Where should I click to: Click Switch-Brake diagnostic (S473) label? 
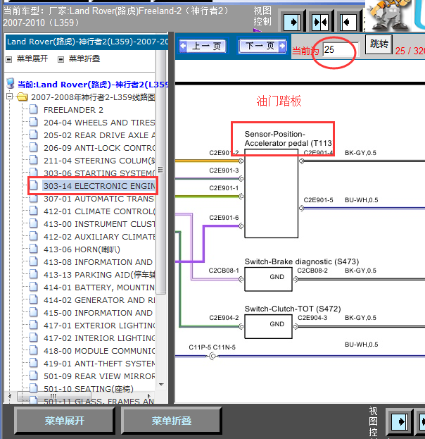pos(302,261)
